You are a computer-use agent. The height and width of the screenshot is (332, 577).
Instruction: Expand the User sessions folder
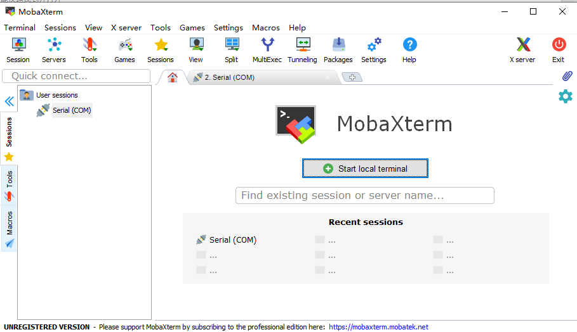point(49,95)
